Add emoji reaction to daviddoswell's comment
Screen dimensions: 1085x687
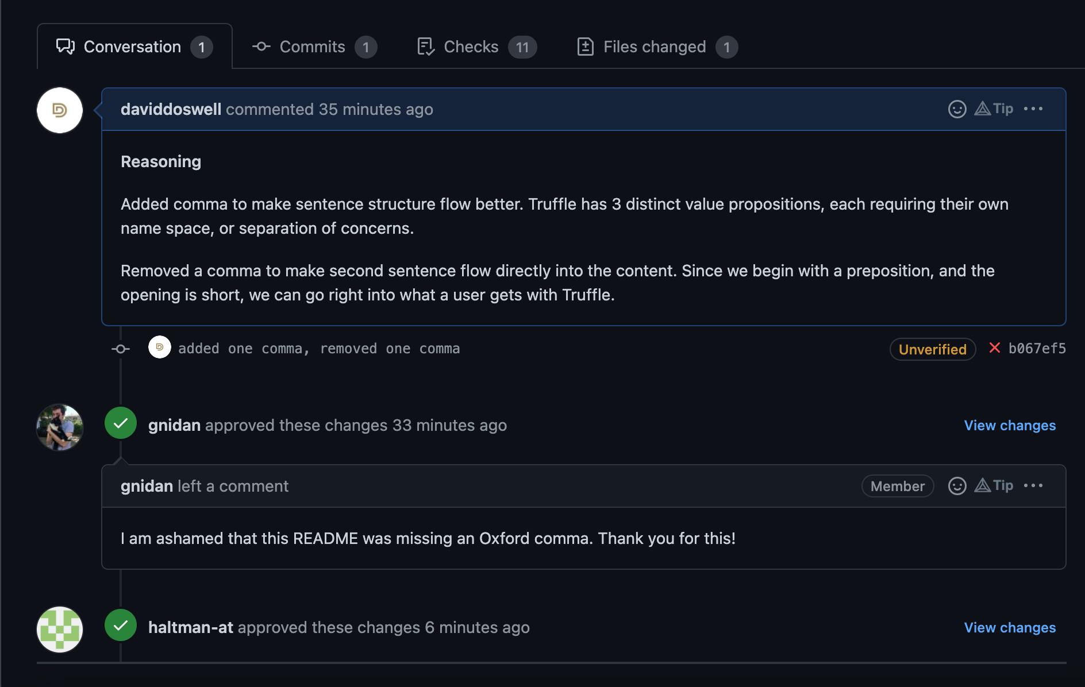coord(957,109)
